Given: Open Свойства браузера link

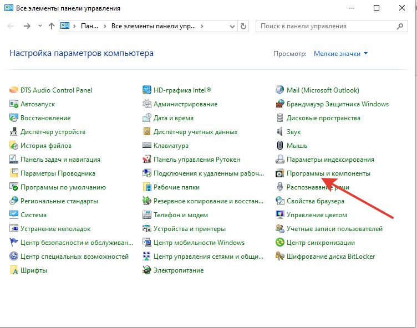Looking at the screenshot, I should click(316, 201).
